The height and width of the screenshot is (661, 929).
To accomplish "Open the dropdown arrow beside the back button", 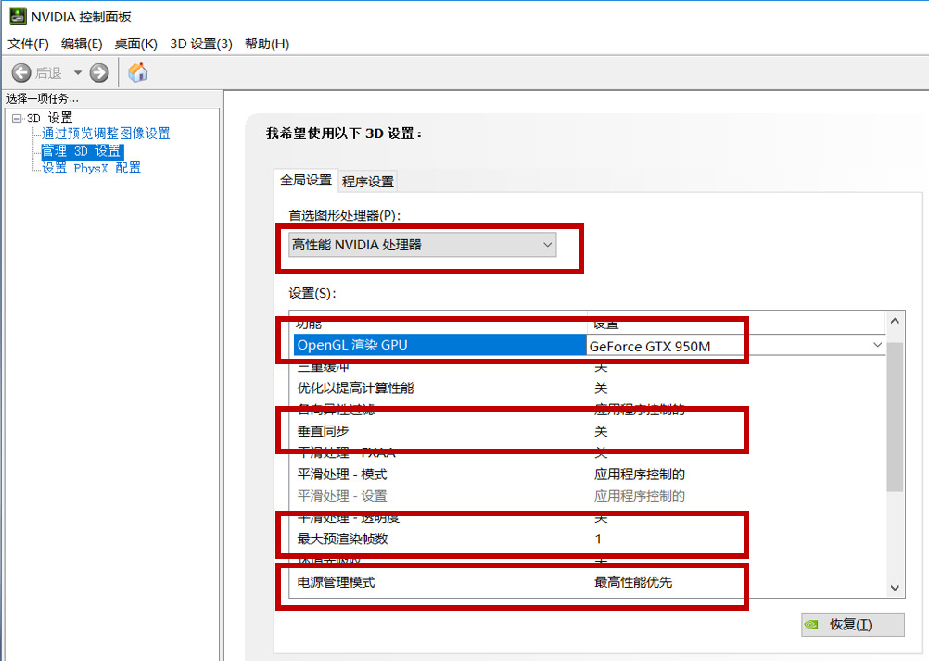I will tap(77, 71).
